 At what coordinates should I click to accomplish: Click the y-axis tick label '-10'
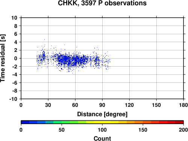pyautogui.click(x=13, y=99)
